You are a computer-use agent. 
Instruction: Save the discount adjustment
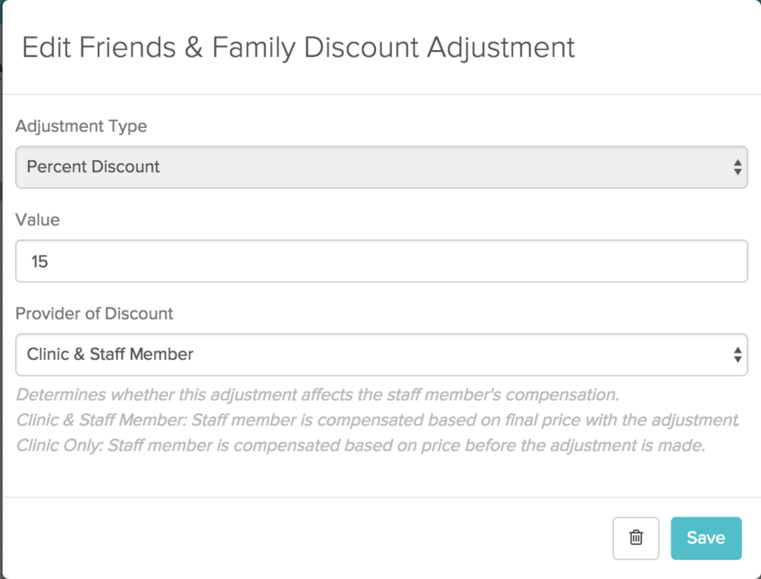705,538
